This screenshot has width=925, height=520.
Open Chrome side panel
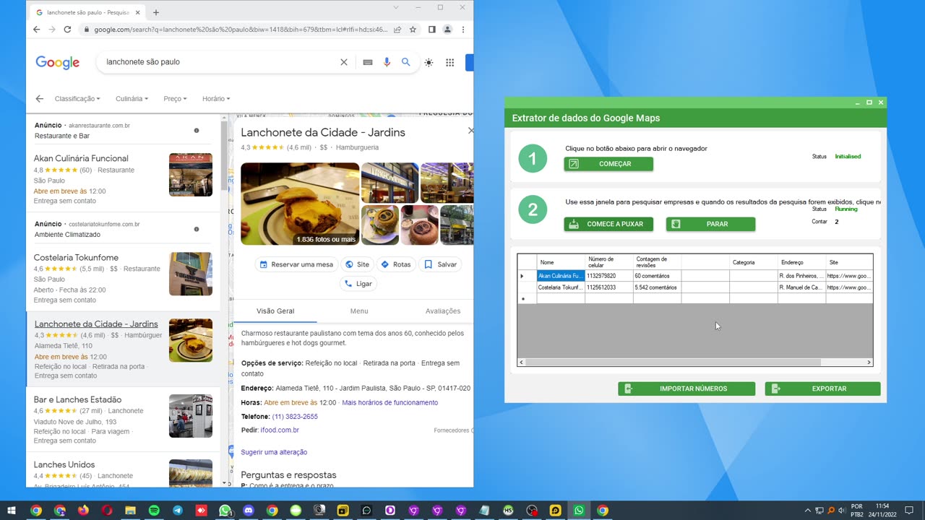[431, 30]
